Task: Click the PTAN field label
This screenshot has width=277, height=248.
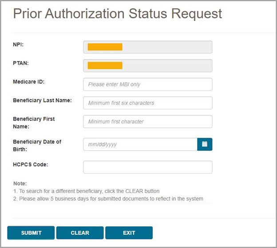Action: 21,63
